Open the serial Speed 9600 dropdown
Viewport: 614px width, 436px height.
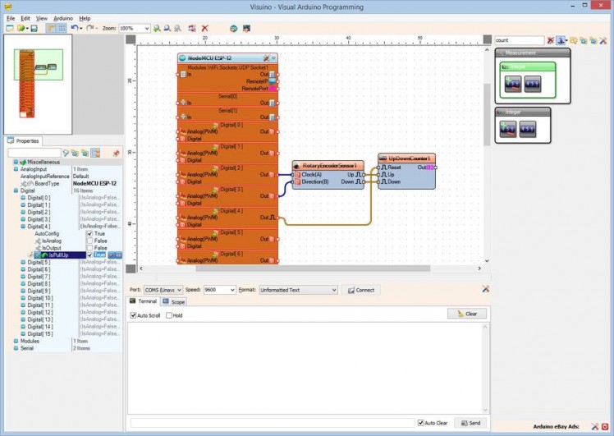[x=231, y=290]
